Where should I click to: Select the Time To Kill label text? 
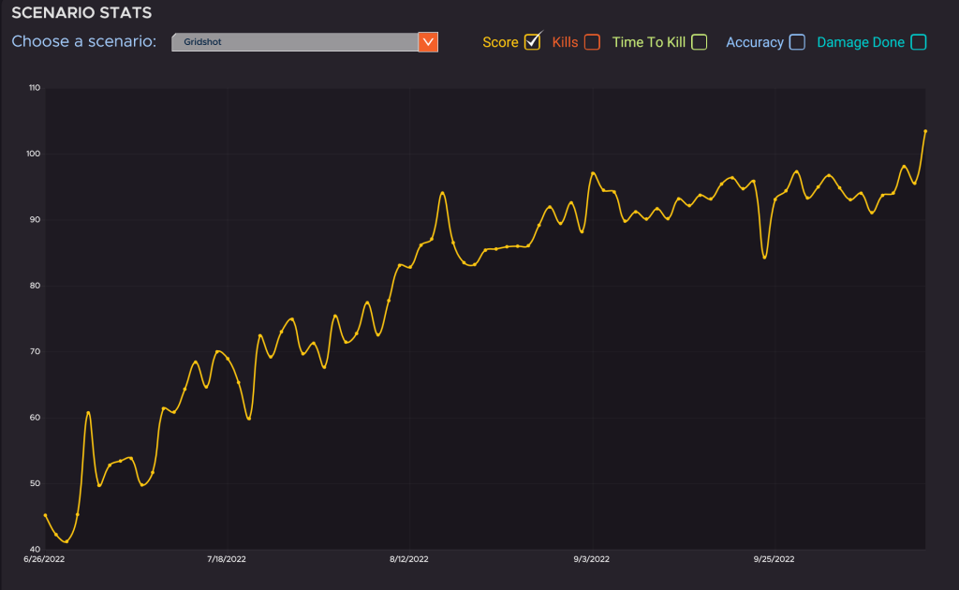649,42
